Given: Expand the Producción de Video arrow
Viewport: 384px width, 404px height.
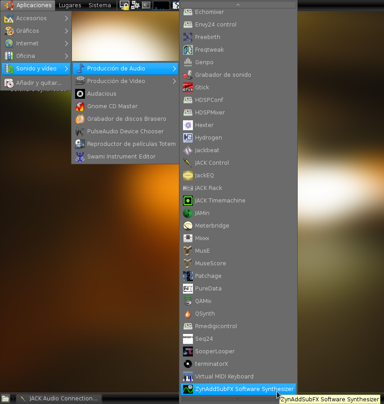Looking at the screenshot, I should 174,81.
